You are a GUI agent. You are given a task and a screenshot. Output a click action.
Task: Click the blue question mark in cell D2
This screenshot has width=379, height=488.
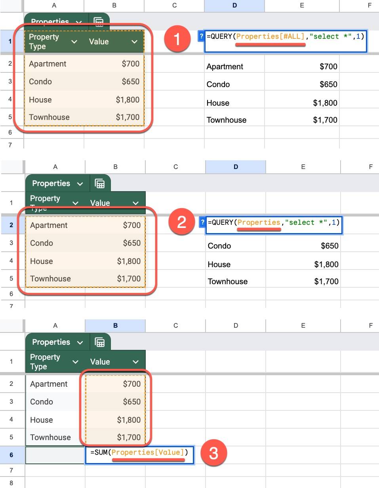coord(202,222)
